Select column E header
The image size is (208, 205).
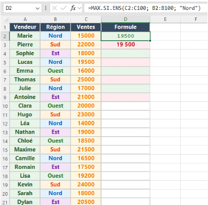(x=165, y=19)
